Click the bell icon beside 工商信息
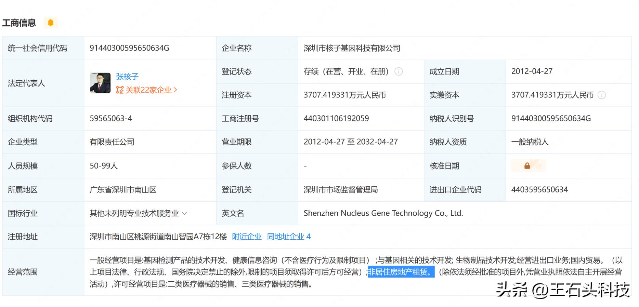639x307 pixels. (x=51, y=23)
